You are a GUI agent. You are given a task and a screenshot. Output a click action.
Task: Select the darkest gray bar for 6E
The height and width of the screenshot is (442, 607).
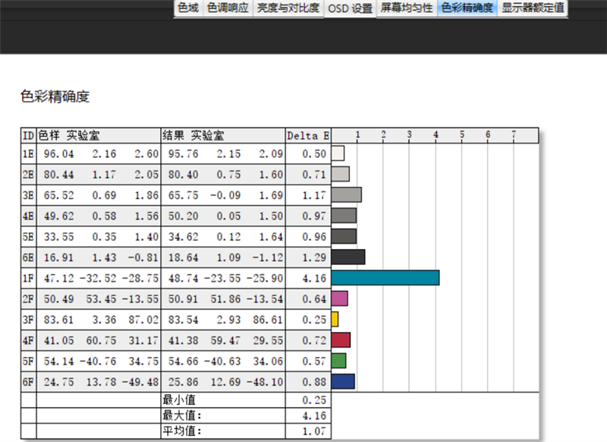(x=348, y=257)
